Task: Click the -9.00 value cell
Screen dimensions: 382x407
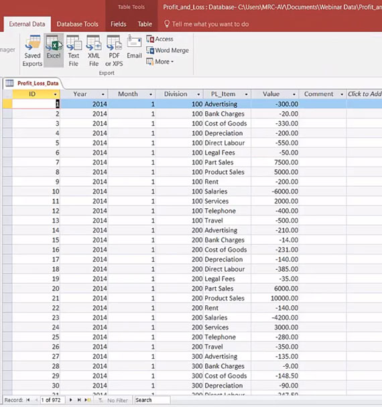Action: coord(275,366)
